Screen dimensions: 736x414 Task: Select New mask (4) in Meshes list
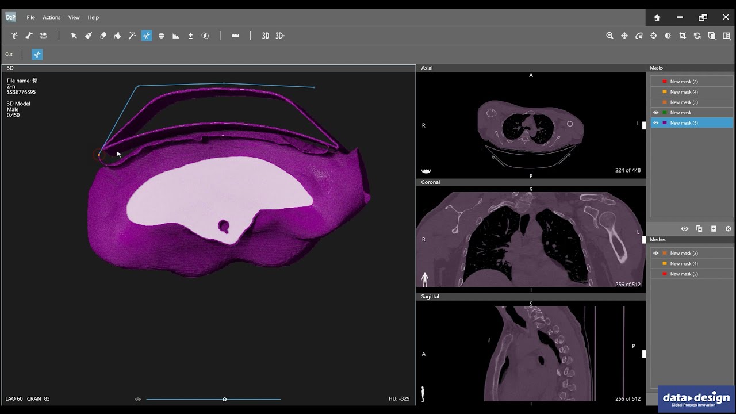pyautogui.click(x=692, y=263)
